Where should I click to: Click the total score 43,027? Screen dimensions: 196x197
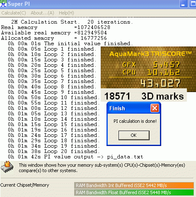pyautogui.click(x=160, y=83)
